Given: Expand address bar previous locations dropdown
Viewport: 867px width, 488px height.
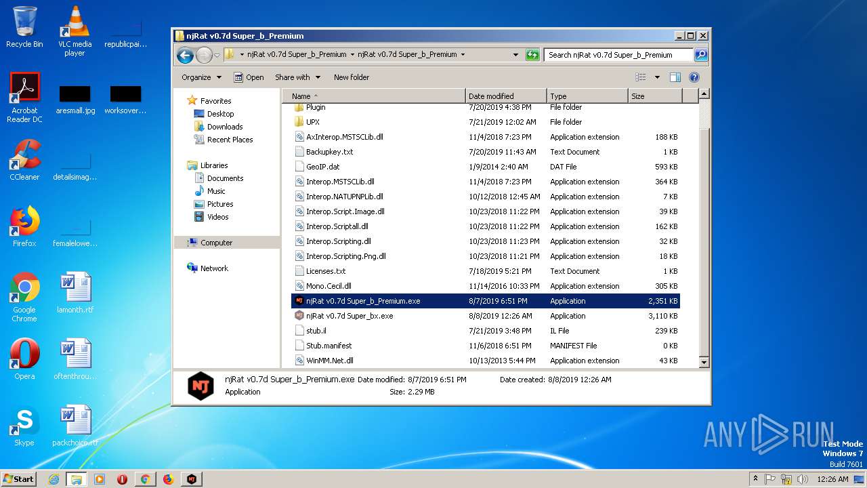Looking at the screenshot, I should pos(515,55).
